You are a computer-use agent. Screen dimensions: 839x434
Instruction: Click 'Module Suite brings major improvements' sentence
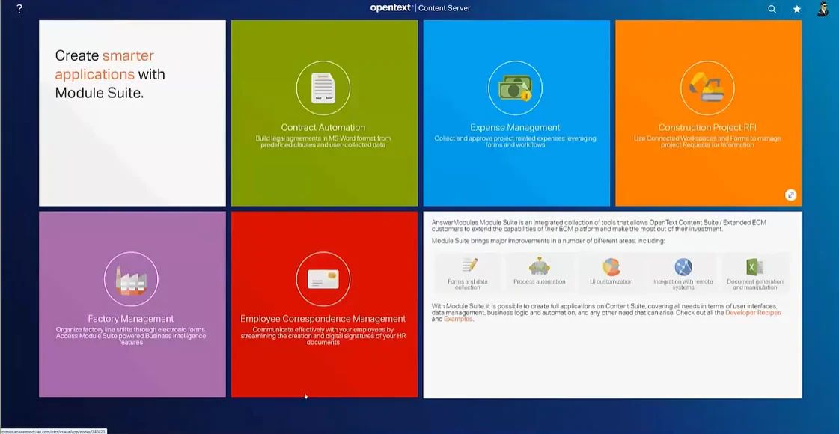click(x=548, y=242)
